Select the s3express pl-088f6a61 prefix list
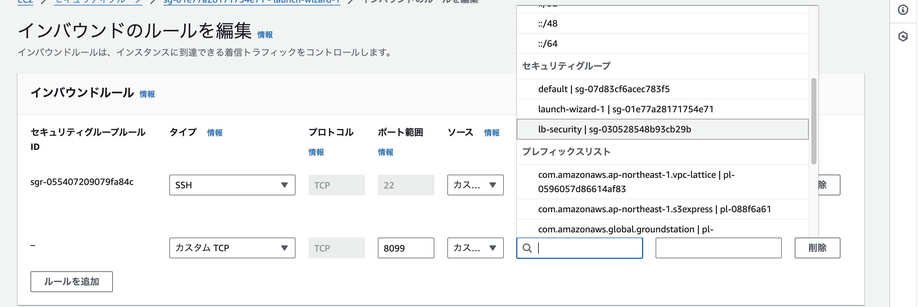The image size is (918, 307). [662, 209]
